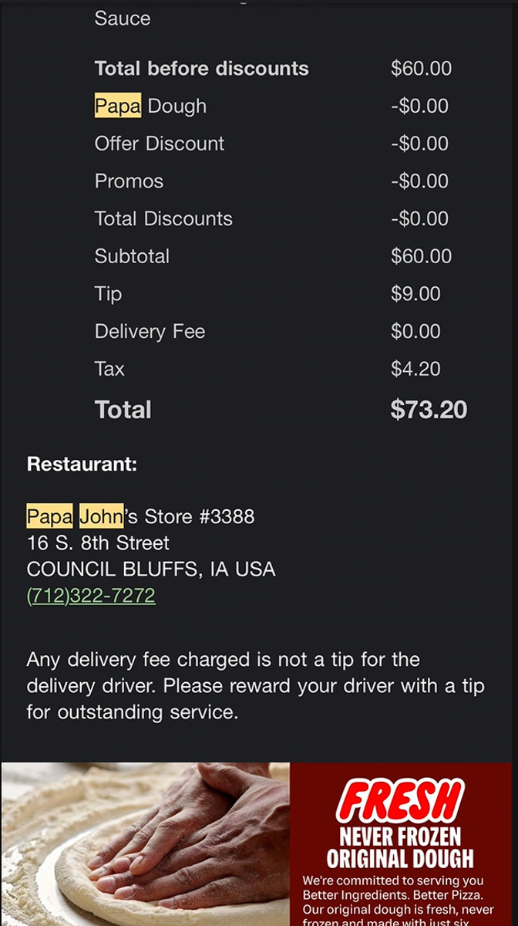The width and height of the screenshot is (518, 926).
Task: Click the "Total before discounts" label
Action: 201,69
